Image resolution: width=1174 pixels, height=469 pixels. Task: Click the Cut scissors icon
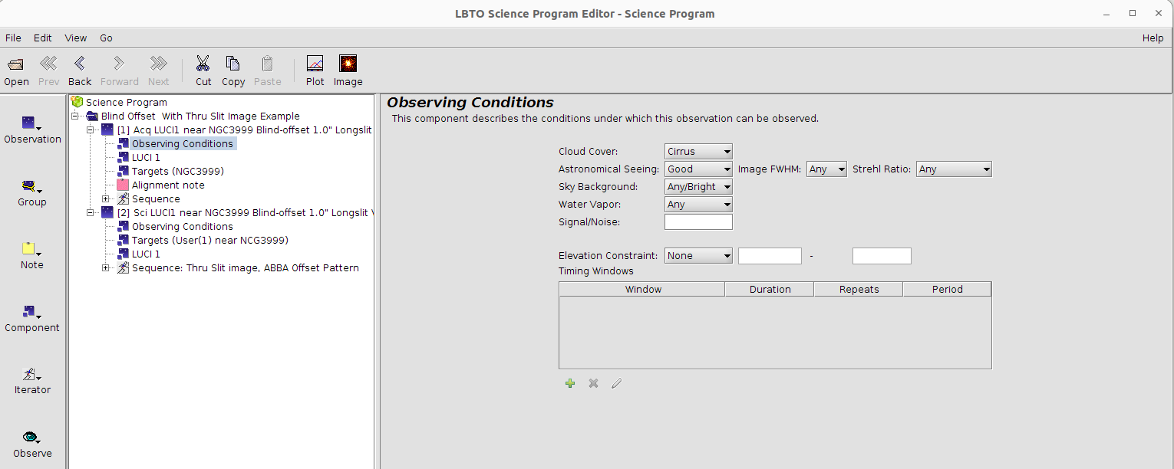pos(203,64)
